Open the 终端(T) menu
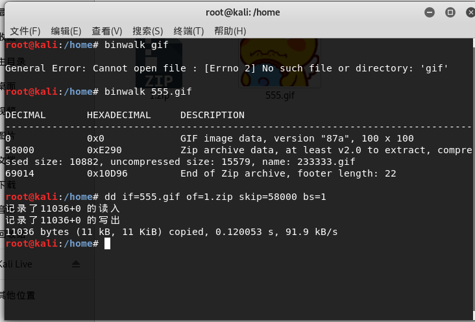This screenshot has height=322, width=475. pyautogui.click(x=189, y=31)
